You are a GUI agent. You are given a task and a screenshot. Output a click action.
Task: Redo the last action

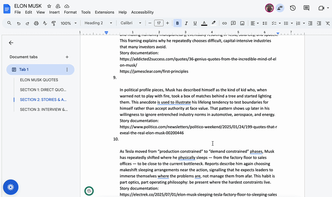27,23
